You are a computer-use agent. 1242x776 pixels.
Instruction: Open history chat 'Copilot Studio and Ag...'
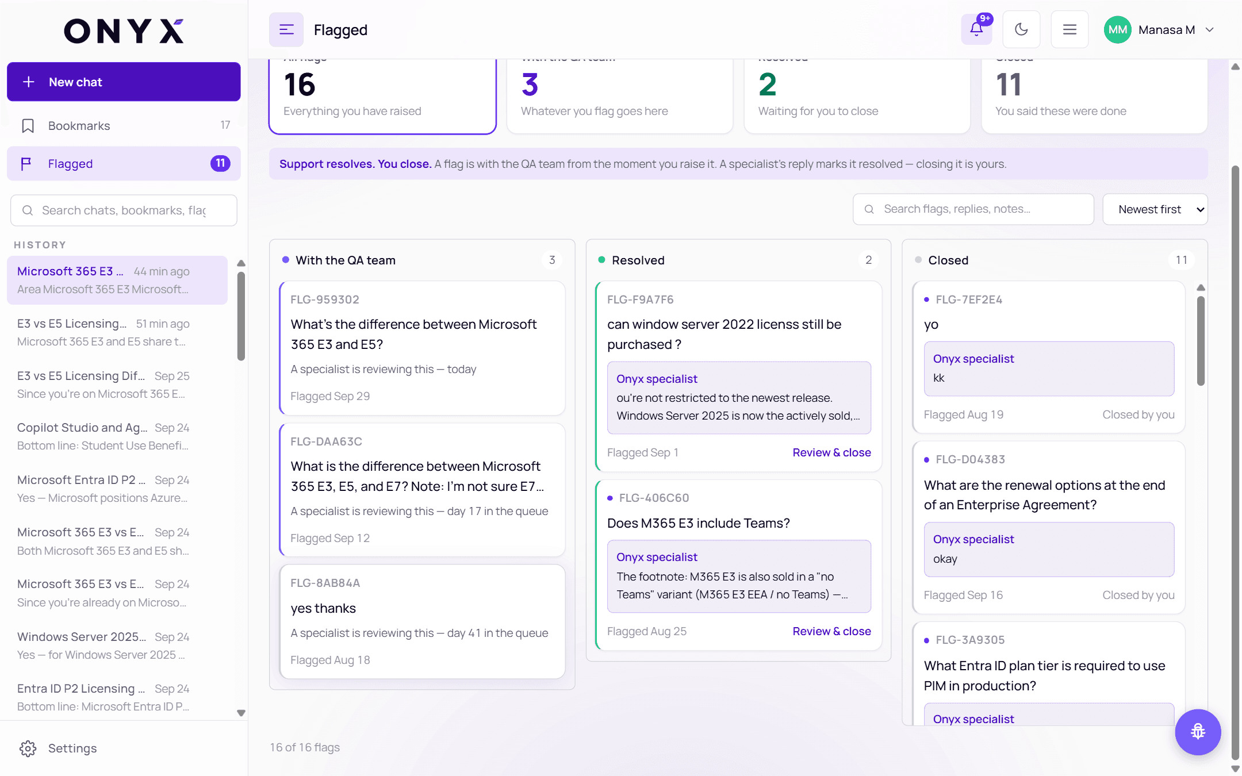click(117, 436)
